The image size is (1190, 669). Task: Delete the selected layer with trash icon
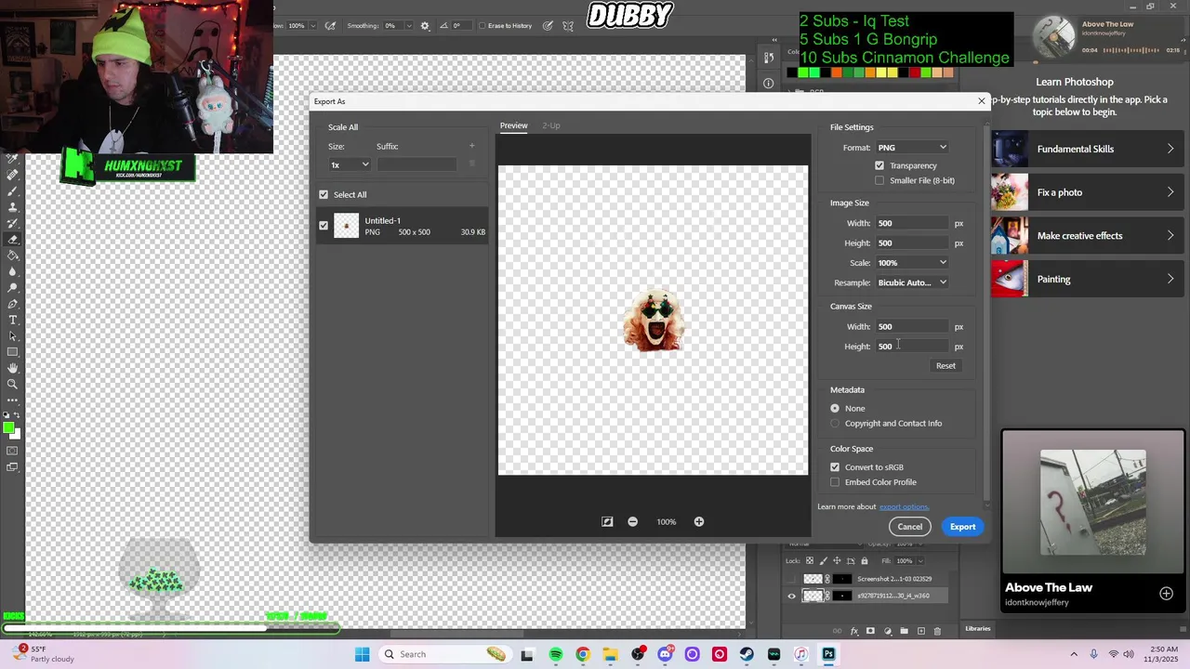(937, 631)
